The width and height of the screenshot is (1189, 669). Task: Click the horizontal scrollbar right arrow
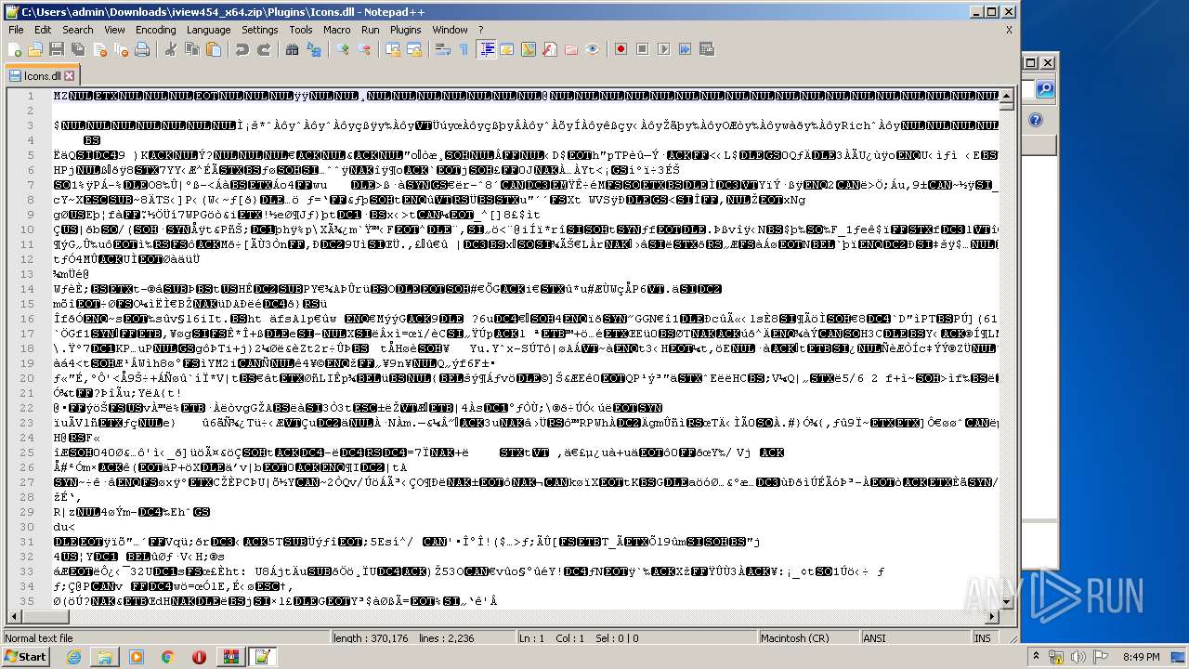[x=993, y=618]
